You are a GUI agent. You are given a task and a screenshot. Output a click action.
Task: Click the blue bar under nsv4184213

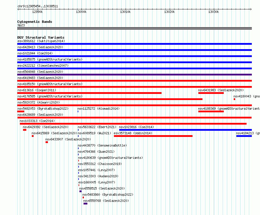click(x=244, y=136)
